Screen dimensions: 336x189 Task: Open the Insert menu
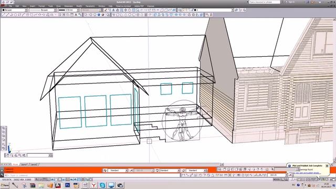(x=33, y=6)
